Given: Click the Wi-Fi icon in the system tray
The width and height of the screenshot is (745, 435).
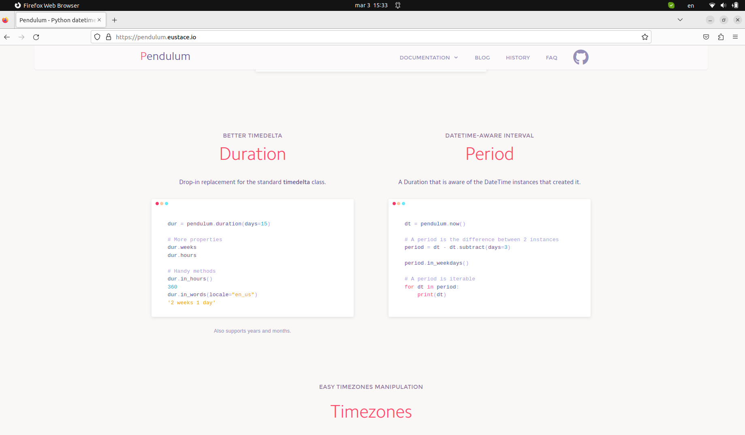Looking at the screenshot, I should [x=711, y=5].
